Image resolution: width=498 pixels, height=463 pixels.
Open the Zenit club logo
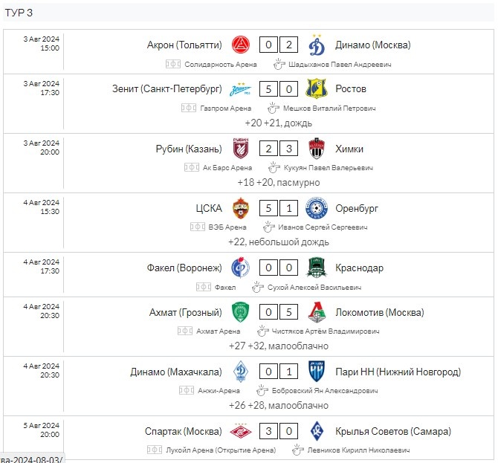click(240, 89)
